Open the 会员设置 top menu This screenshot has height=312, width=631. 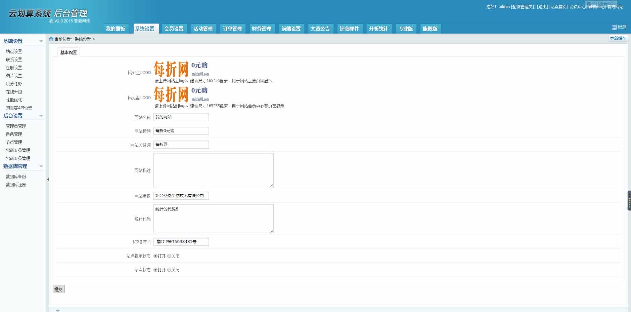(x=174, y=29)
